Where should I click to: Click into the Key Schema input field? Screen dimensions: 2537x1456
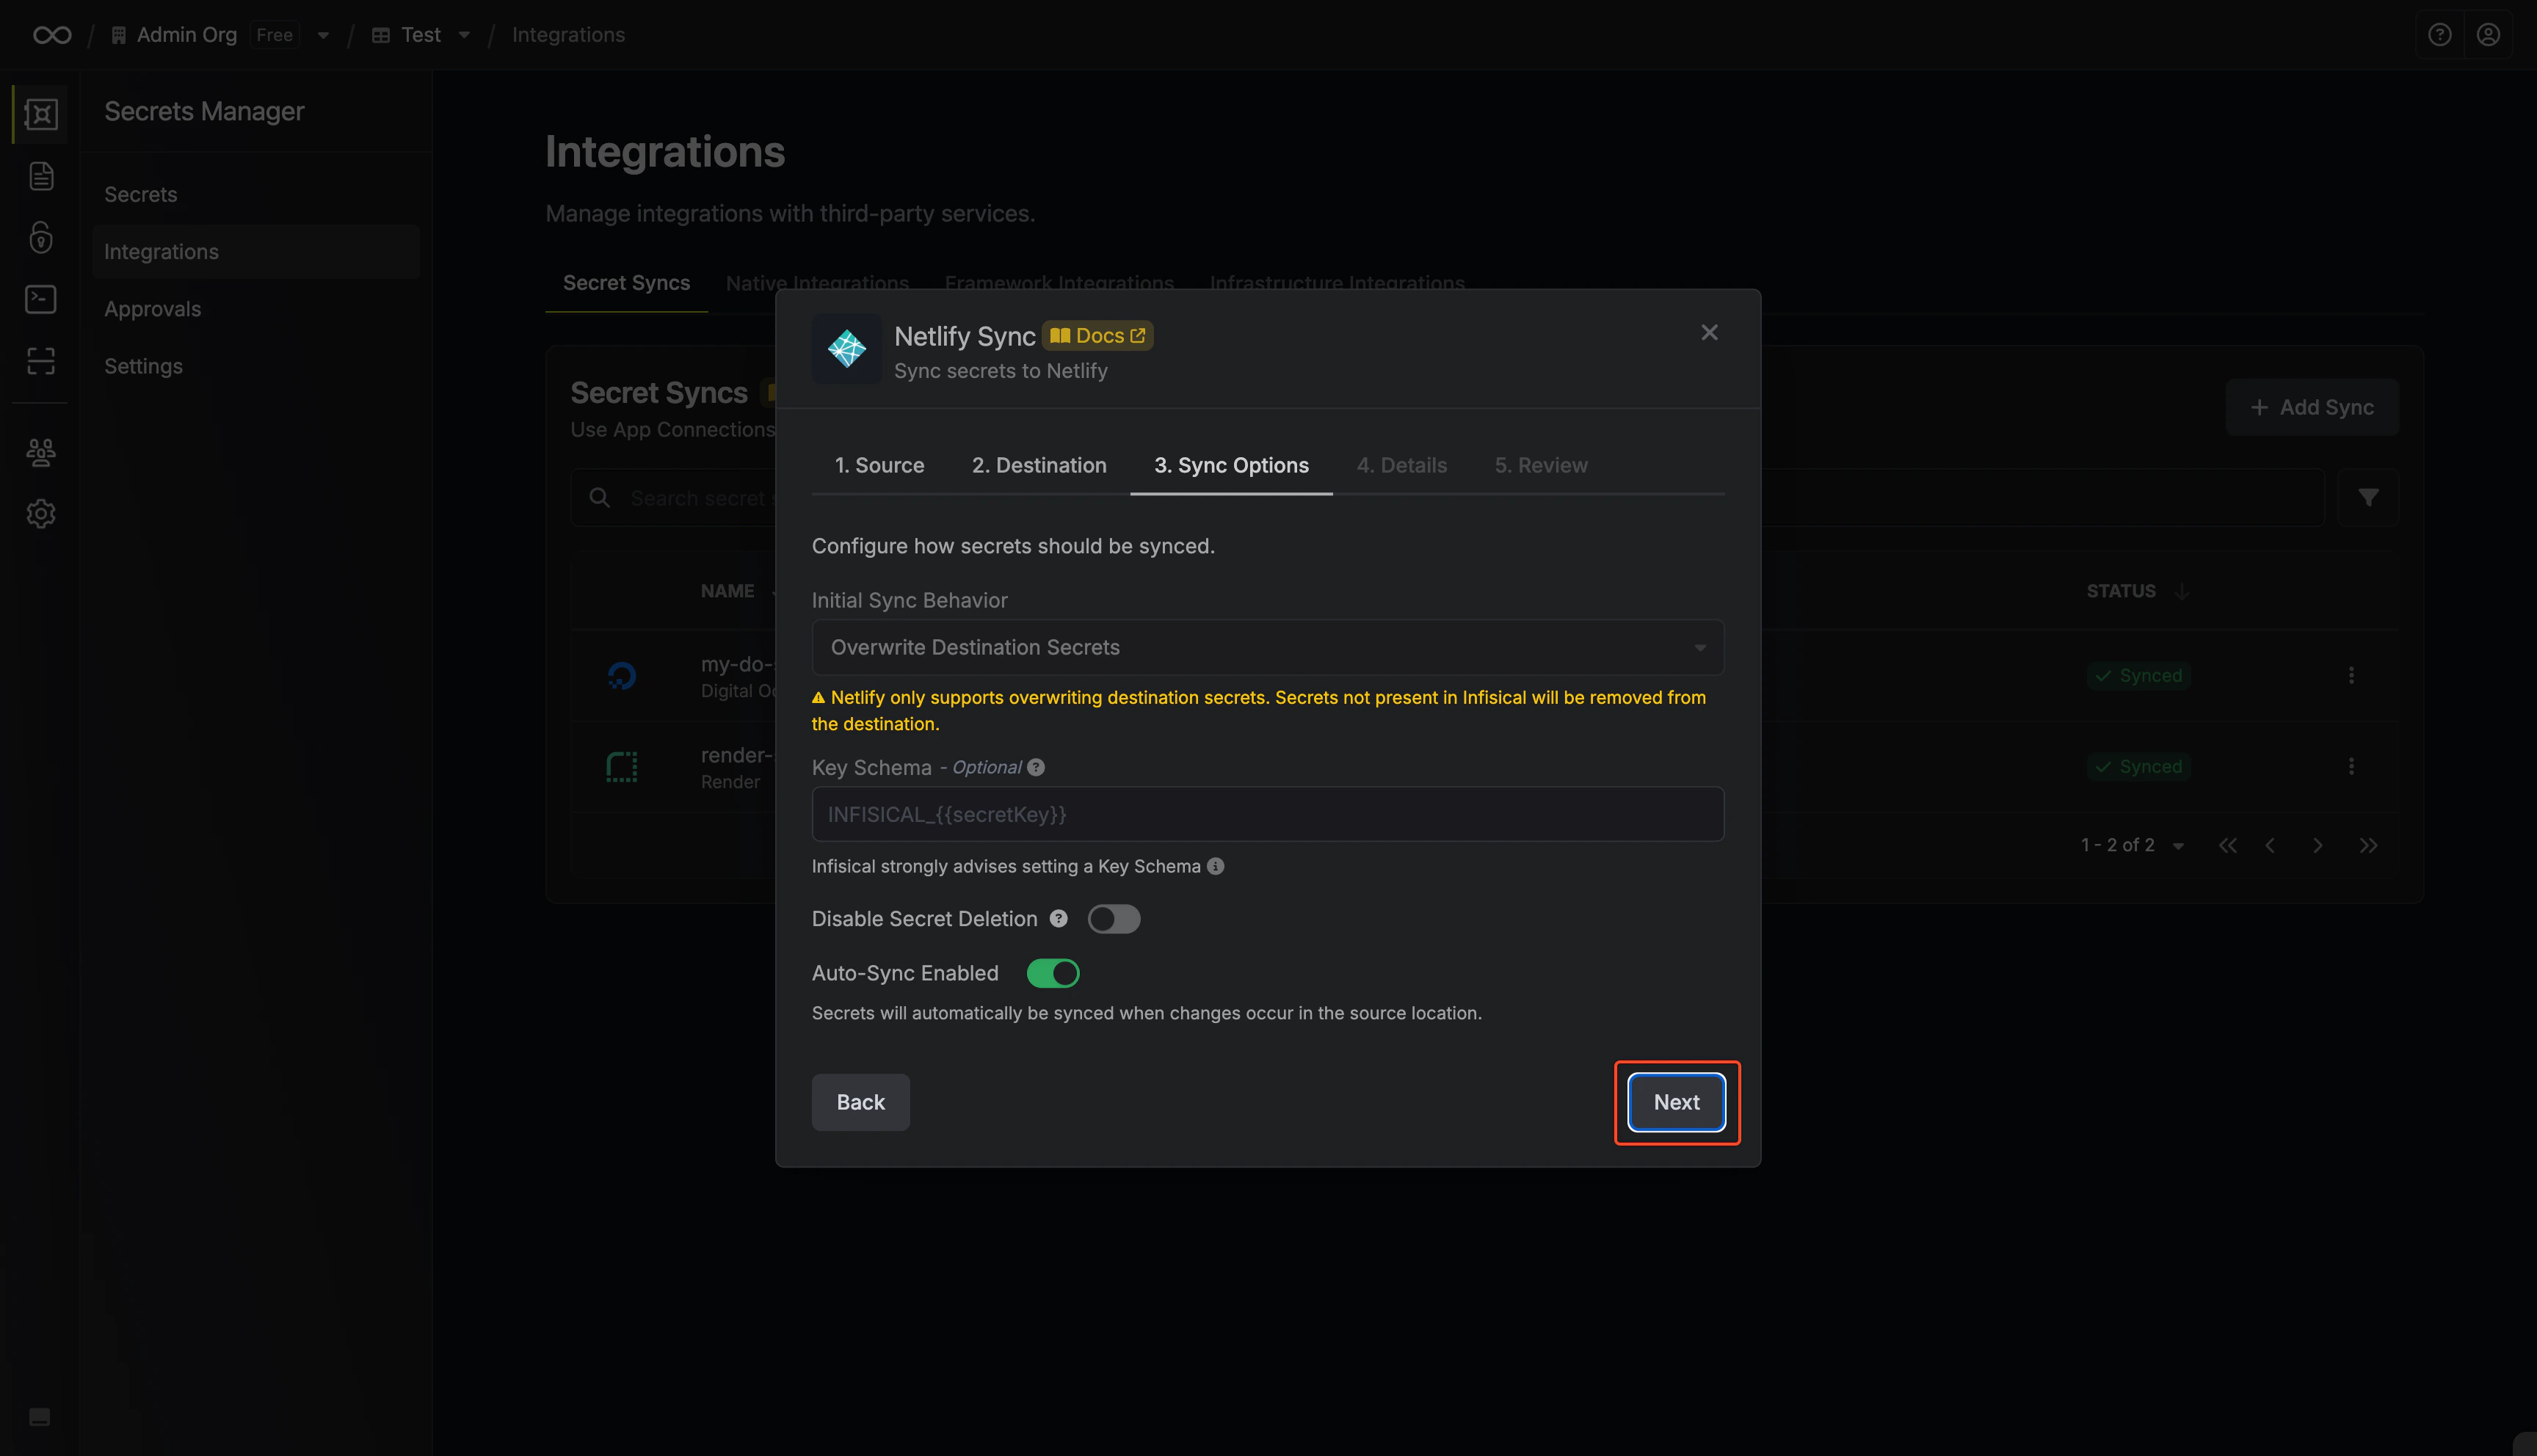pos(1267,814)
